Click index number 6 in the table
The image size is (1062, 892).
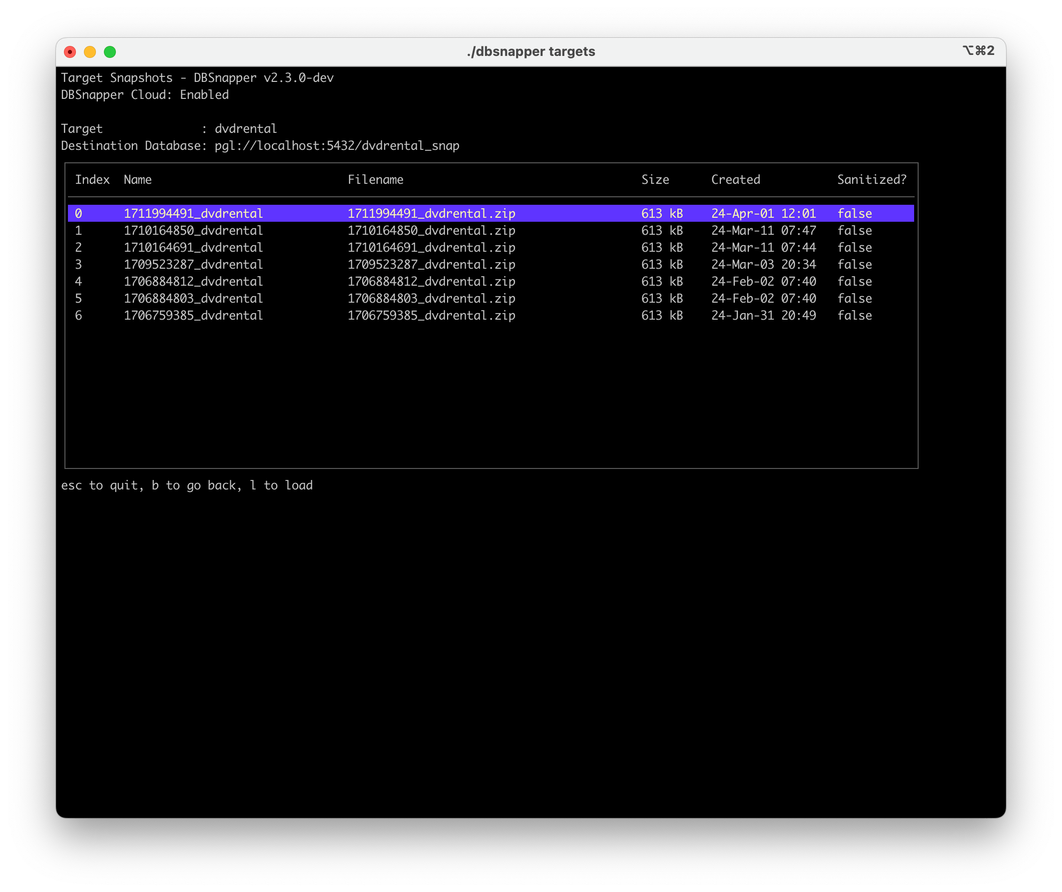click(x=78, y=316)
